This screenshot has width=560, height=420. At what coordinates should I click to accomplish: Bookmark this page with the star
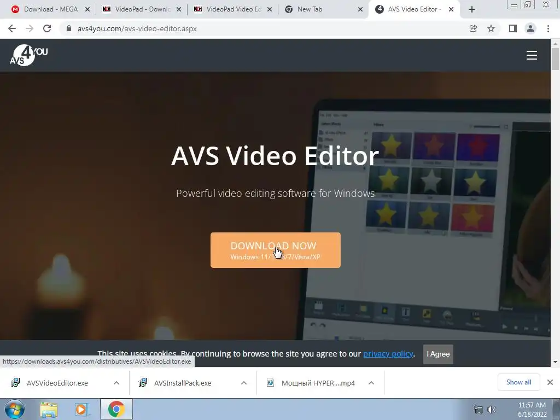pos(491,28)
